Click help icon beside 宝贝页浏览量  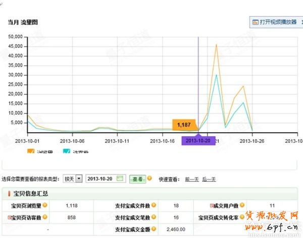click(x=45, y=205)
